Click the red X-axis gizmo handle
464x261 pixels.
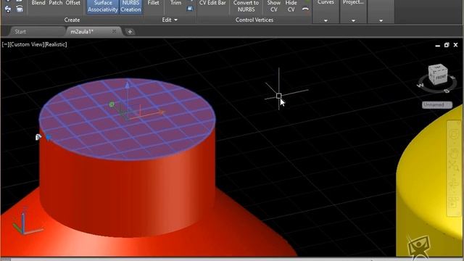click(x=161, y=112)
